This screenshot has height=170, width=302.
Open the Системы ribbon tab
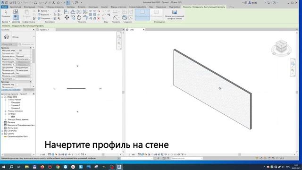(71, 7)
